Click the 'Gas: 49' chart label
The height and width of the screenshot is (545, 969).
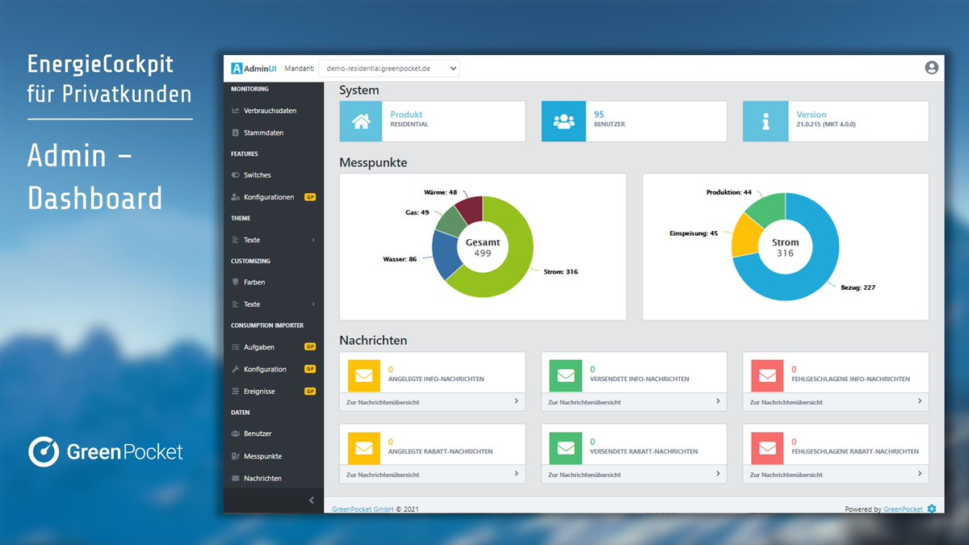click(x=417, y=212)
